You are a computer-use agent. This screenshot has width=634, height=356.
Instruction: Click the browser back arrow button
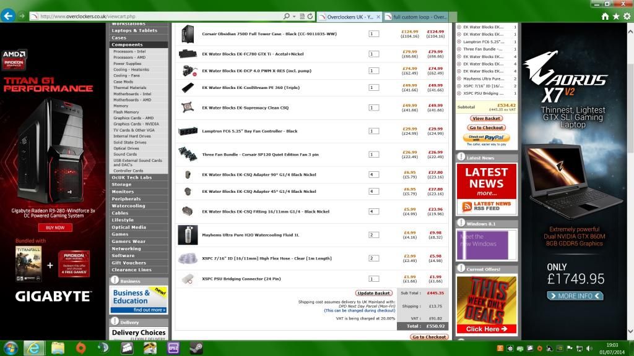pos(8,16)
